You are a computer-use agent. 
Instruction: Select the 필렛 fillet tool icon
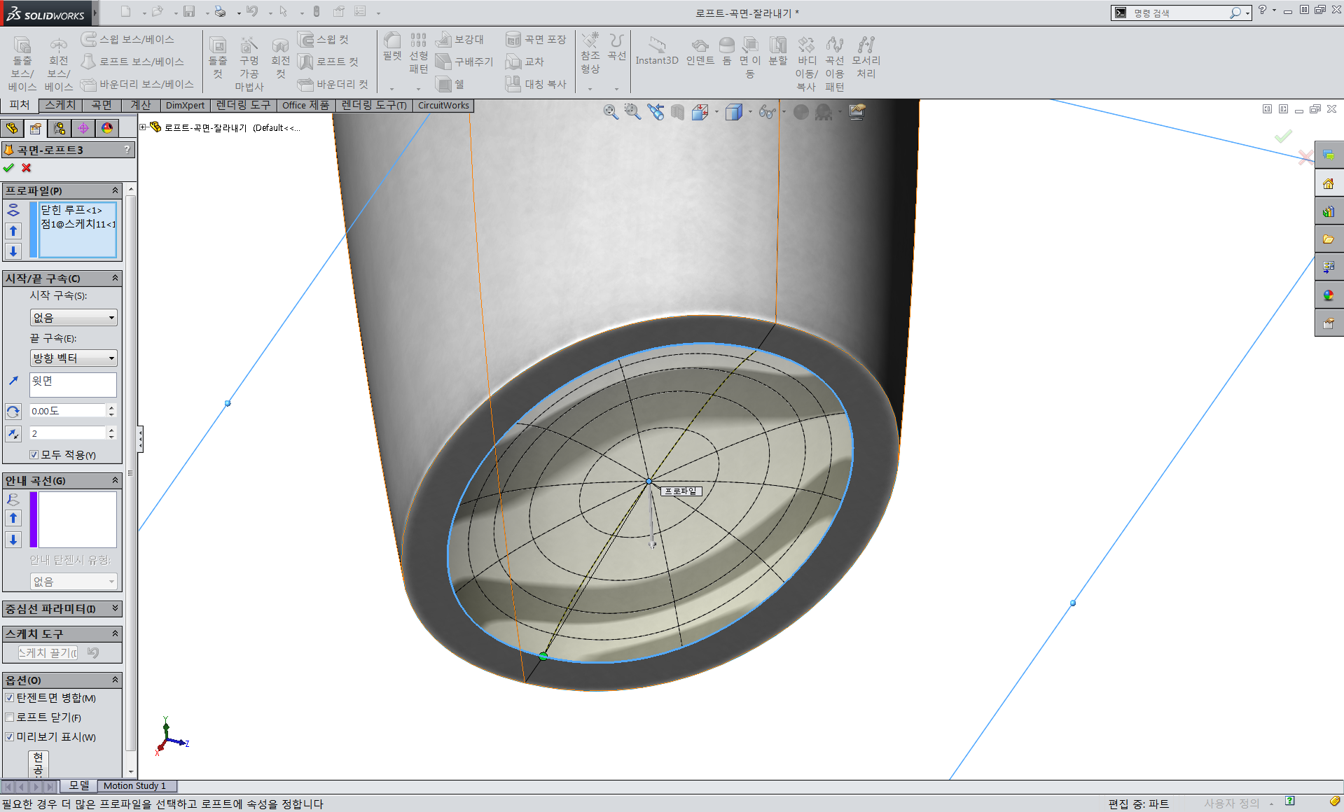click(x=392, y=47)
